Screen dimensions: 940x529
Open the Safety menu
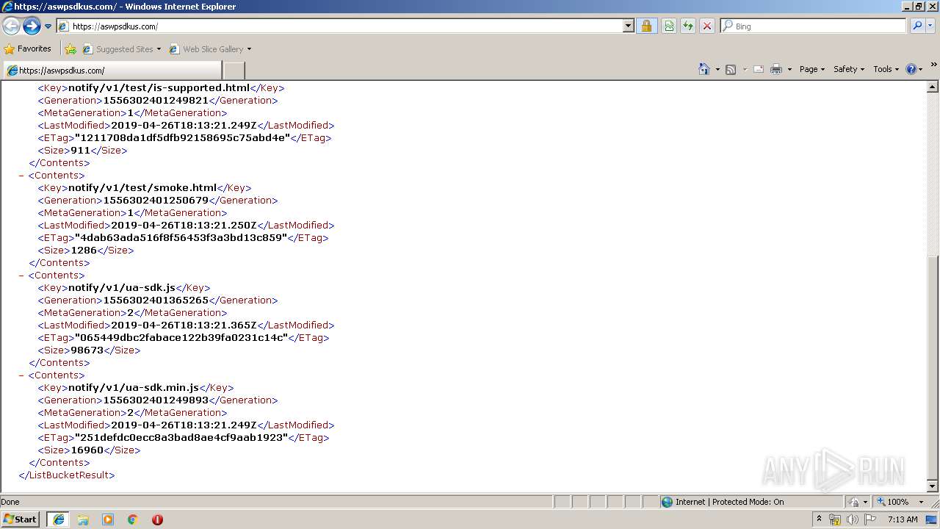[x=849, y=69]
